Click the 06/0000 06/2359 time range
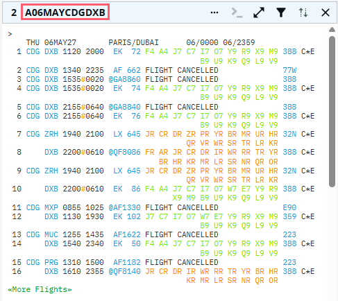 (x=221, y=42)
